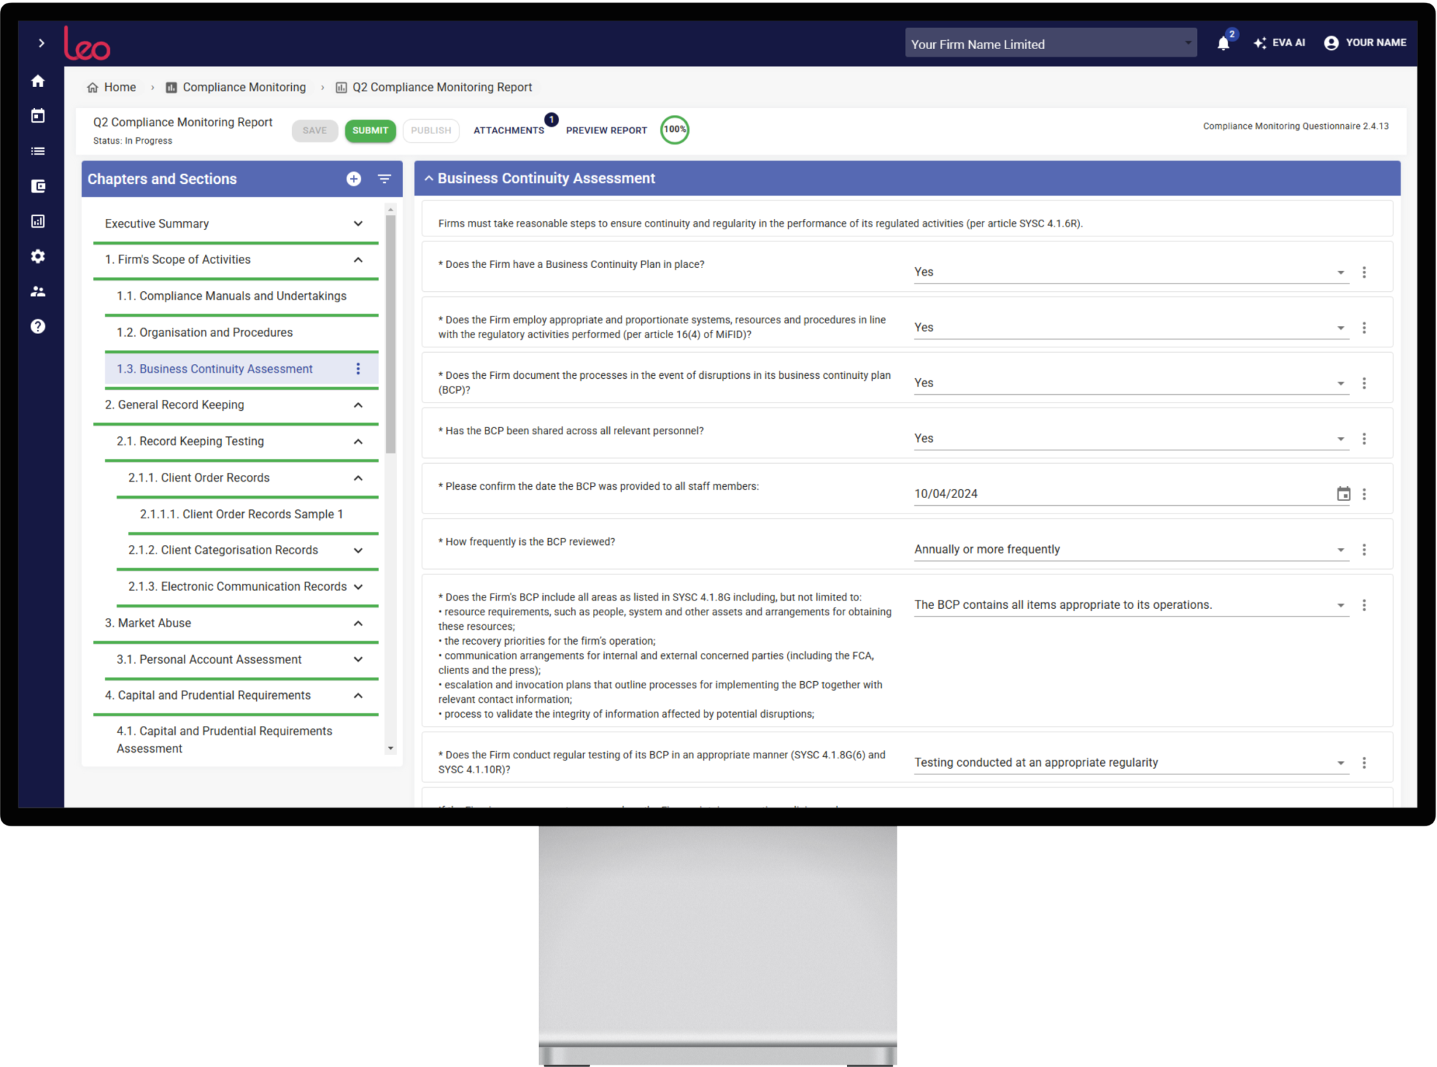Select the Home icon in left sidebar
The image size is (1437, 1067).
click(x=37, y=81)
